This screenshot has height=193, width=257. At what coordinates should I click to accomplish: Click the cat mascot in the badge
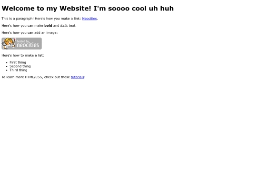pos(9,43)
